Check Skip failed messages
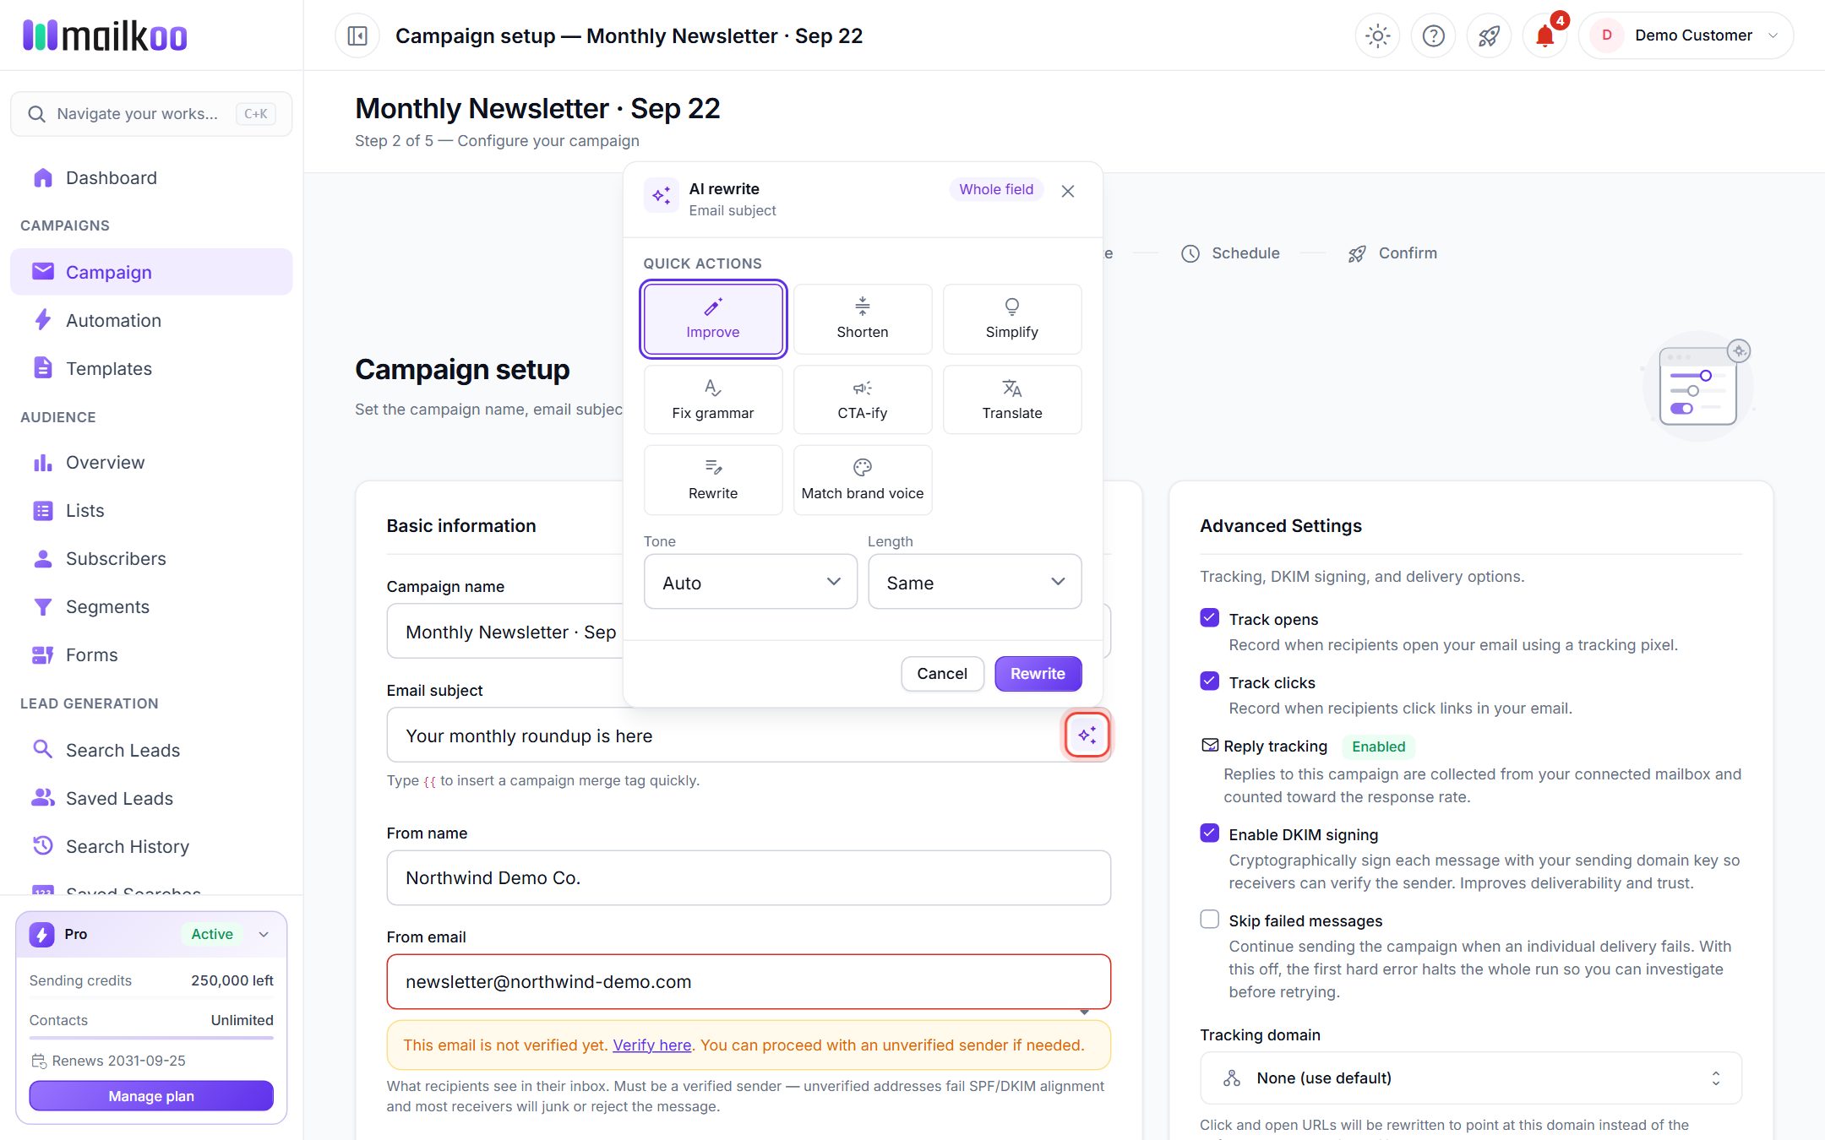 tap(1209, 920)
